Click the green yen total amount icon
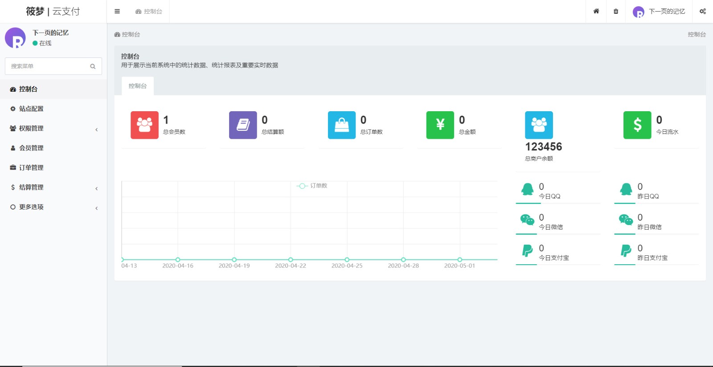Screen dimensions: 713x367 tap(440, 125)
